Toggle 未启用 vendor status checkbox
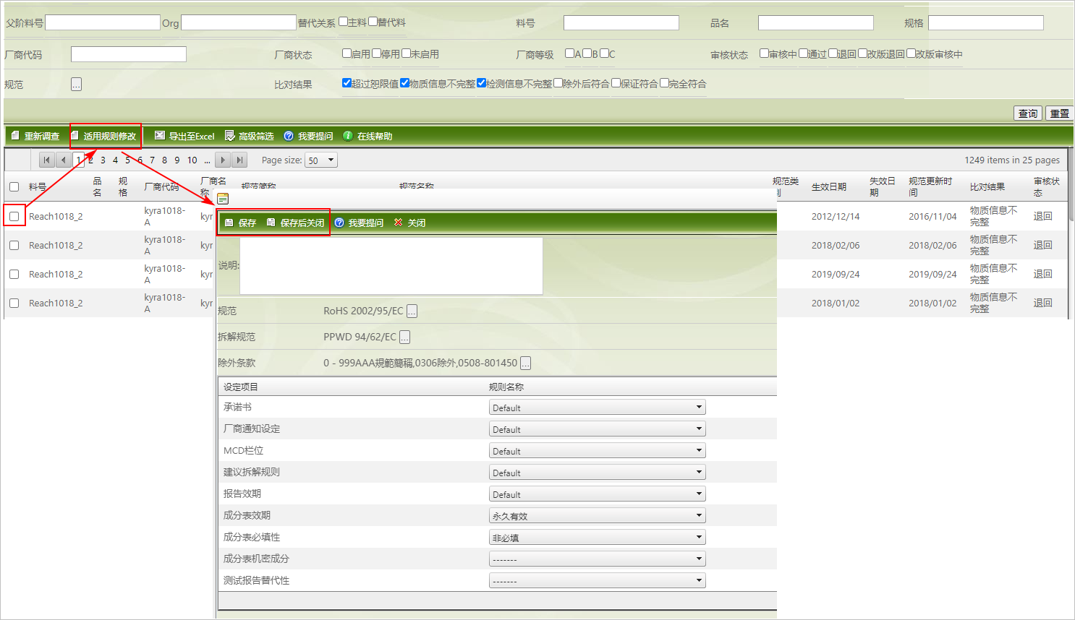The height and width of the screenshot is (620, 1075). coord(406,53)
